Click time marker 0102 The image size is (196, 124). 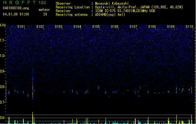click(x=40, y=27)
